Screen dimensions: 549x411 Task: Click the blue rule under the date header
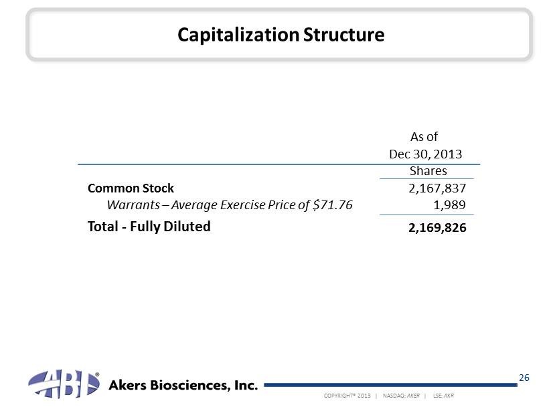coord(279,164)
